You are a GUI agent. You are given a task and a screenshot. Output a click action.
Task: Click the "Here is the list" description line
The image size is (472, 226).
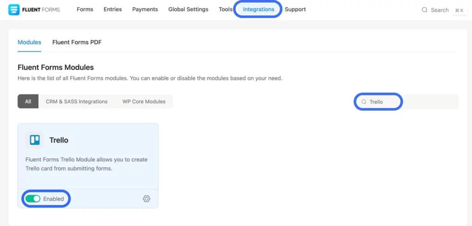pyautogui.click(x=150, y=79)
